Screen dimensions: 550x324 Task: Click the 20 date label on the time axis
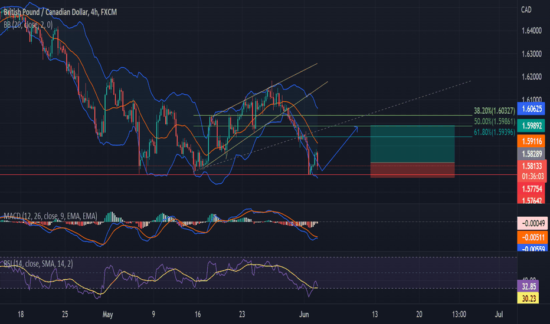pyautogui.click(x=419, y=314)
